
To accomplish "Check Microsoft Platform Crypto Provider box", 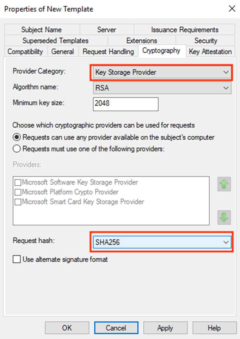I will pos(18,192).
